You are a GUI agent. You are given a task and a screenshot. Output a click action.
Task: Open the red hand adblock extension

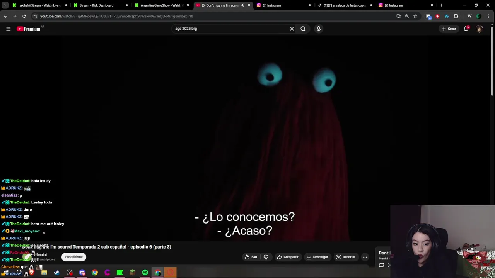click(437, 16)
